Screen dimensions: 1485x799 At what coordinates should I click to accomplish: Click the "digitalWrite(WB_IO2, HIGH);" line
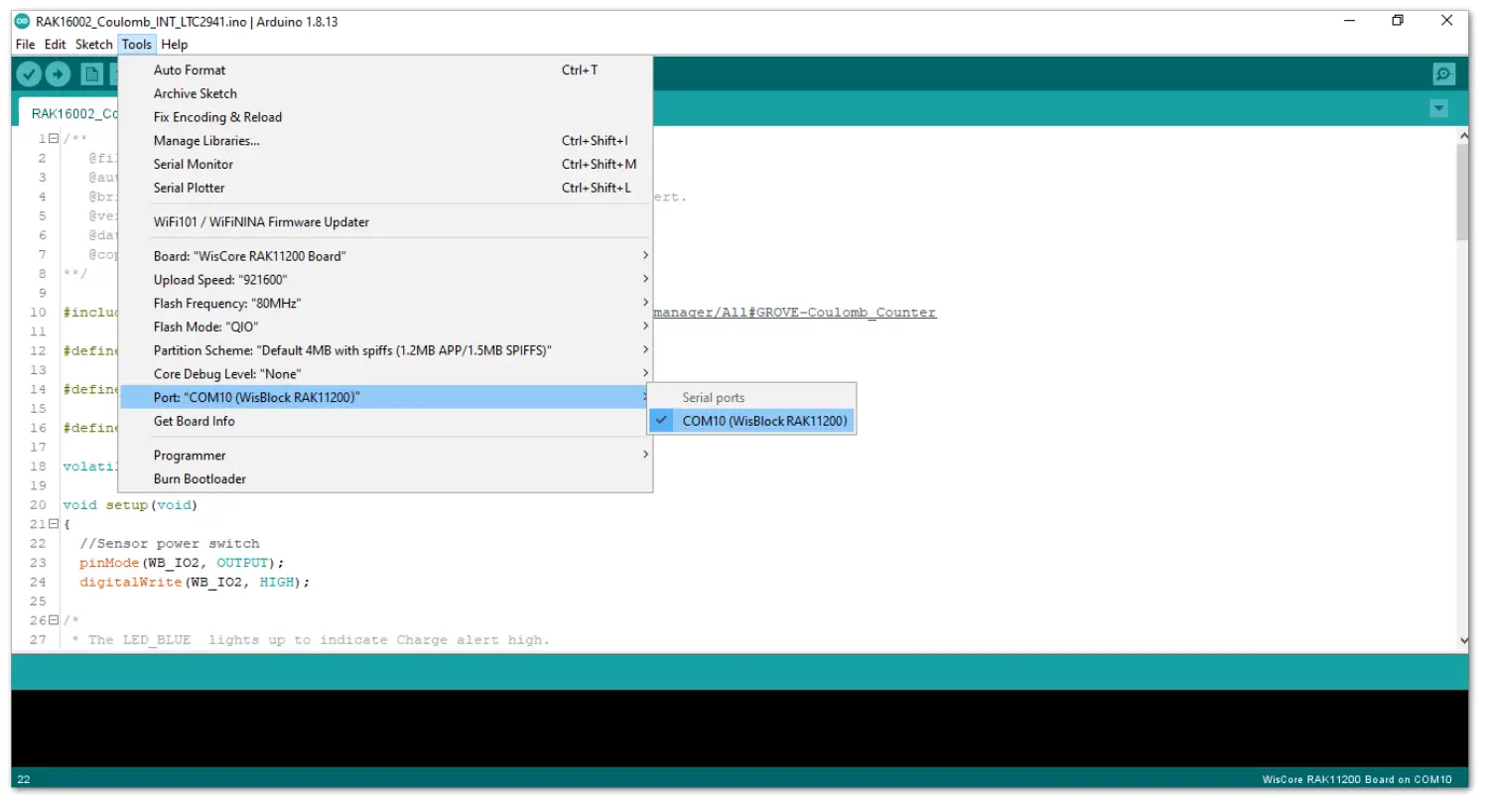[x=196, y=583]
